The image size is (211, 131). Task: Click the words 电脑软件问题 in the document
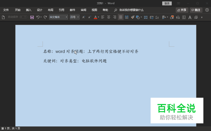pyautogui.click(x=94, y=61)
